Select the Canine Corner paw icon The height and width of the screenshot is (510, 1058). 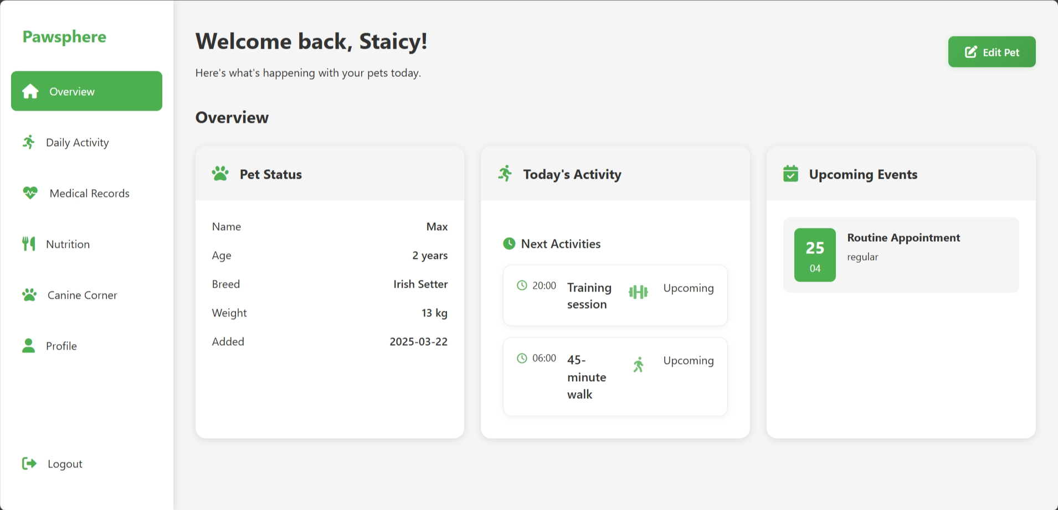[x=30, y=295]
